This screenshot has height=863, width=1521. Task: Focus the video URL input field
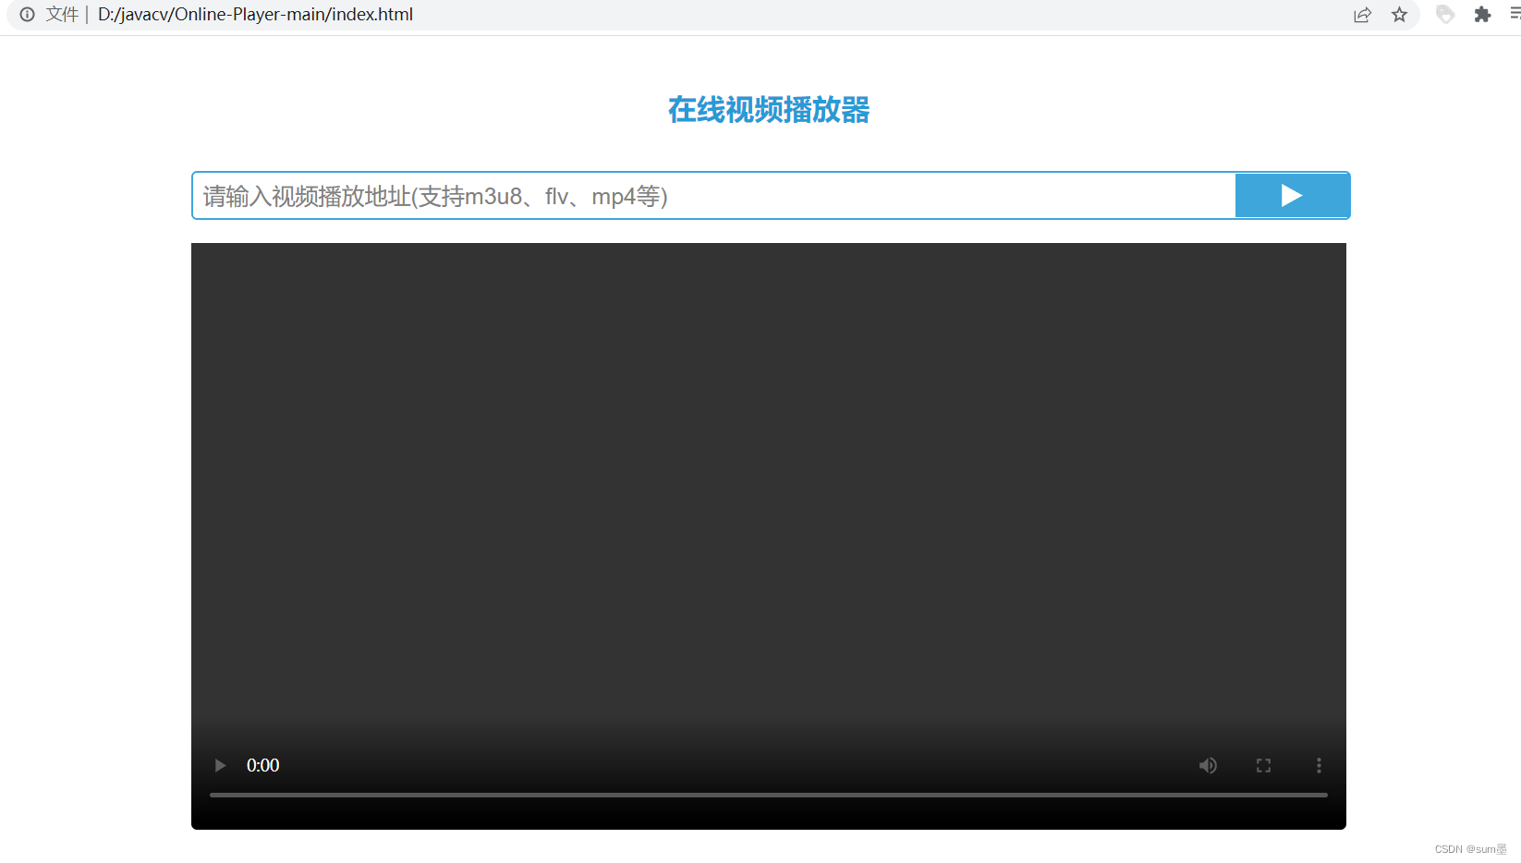tap(713, 195)
